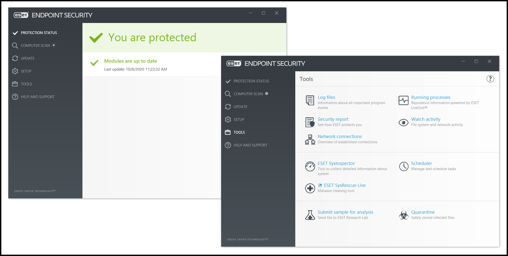Click the Tools briefcase icon in back window sidebar
508x256 pixels.
(15, 84)
